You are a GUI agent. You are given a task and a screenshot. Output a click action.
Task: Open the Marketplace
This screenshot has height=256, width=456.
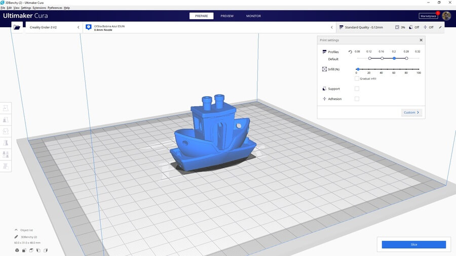[x=428, y=16]
